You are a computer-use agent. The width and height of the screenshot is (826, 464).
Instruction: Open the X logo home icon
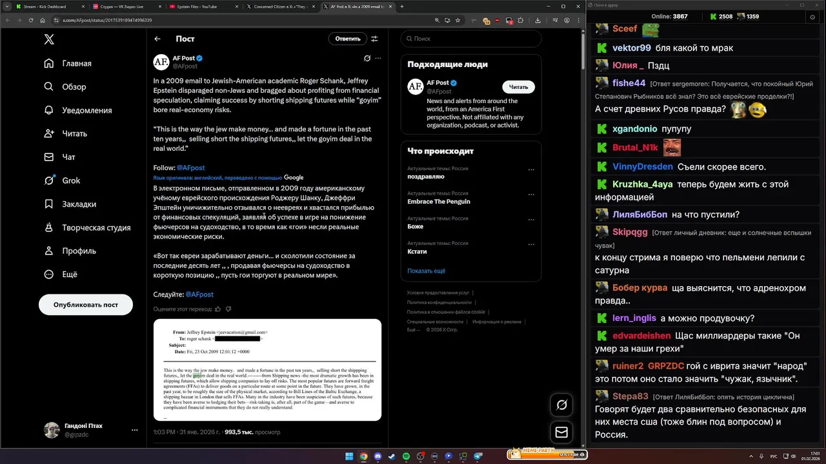49,39
